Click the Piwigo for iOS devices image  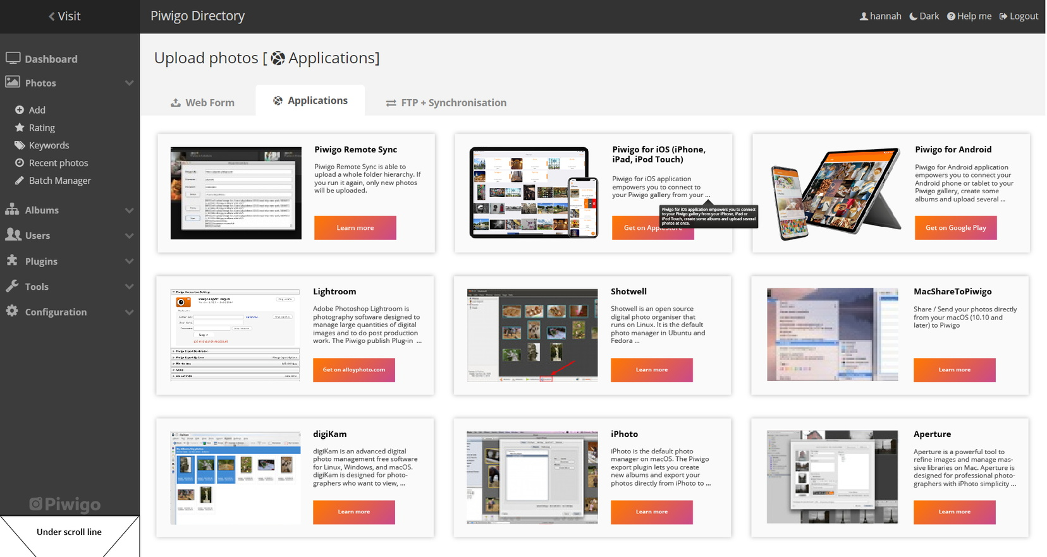(x=534, y=193)
